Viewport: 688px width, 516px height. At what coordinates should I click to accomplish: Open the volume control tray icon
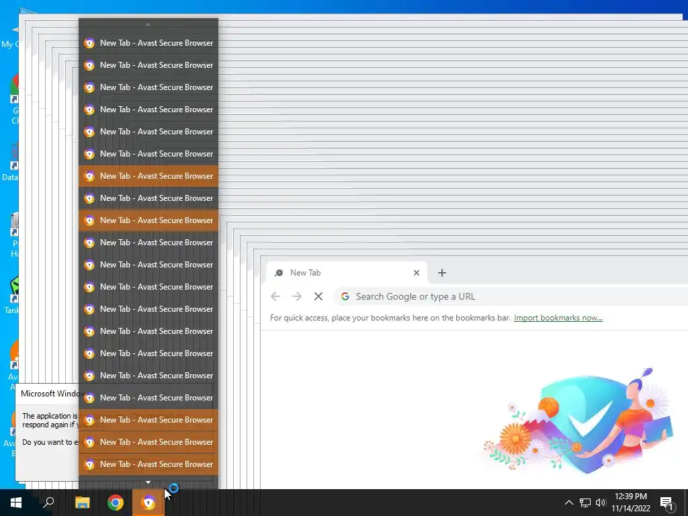[x=601, y=503]
